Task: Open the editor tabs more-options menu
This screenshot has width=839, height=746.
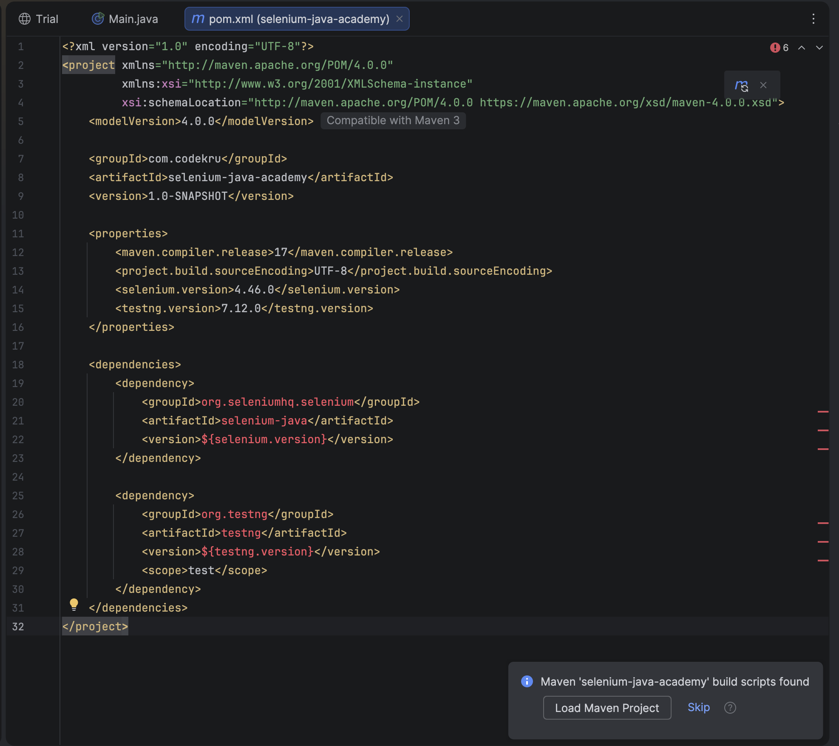Action: (813, 19)
